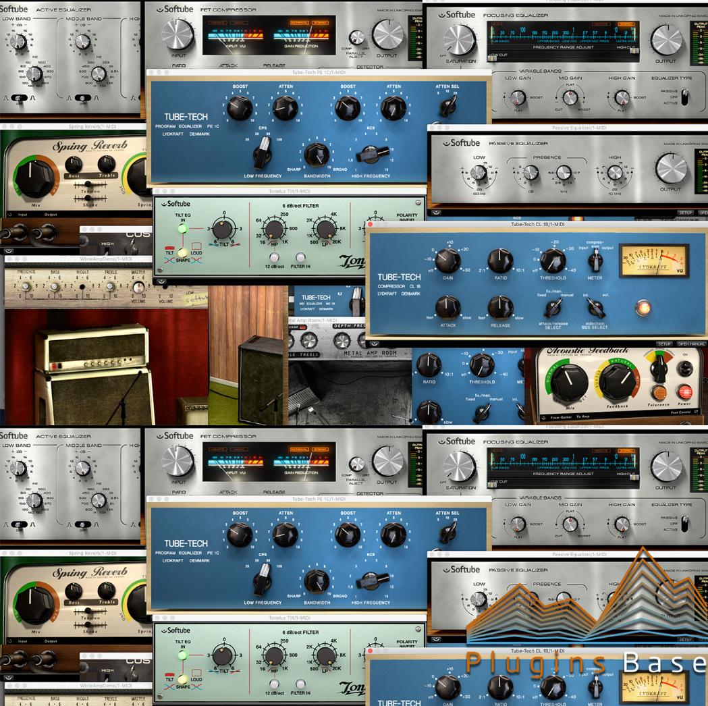Viewport: 708px width, 706px height.
Task: Click the VU meter in upper CL 1B window
Action: [654, 260]
